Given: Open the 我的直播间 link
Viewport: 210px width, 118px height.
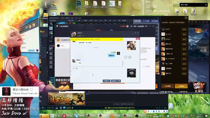Looking at the screenshot, I should [x=141, y=26].
